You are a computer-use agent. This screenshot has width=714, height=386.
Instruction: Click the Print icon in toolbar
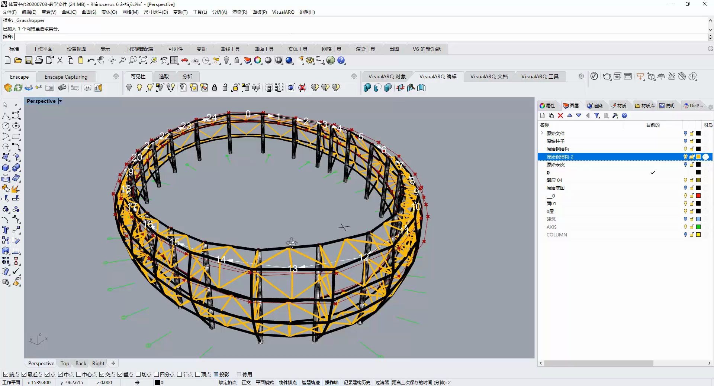(x=39, y=60)
